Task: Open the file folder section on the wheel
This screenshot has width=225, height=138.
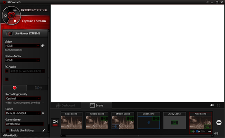Action: coord(15,10)
